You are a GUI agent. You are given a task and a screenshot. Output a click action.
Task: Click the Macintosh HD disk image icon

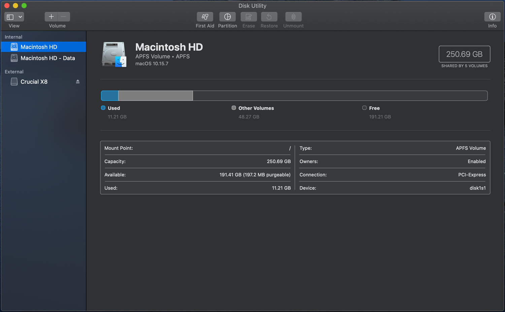pyautogui.click(x=114, y=54)
